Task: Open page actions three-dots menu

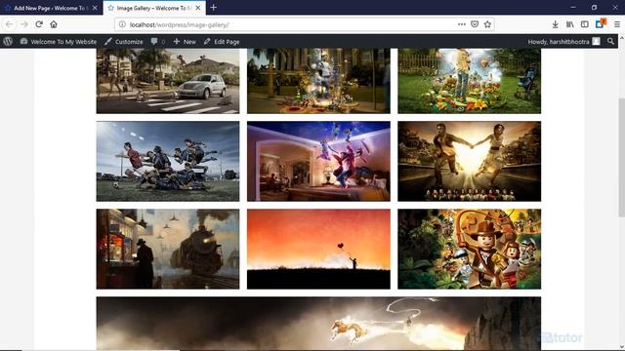Action: click(462, 24)
